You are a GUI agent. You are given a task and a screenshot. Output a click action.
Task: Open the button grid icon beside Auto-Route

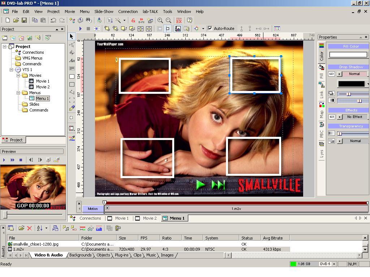tap(277, 28)
